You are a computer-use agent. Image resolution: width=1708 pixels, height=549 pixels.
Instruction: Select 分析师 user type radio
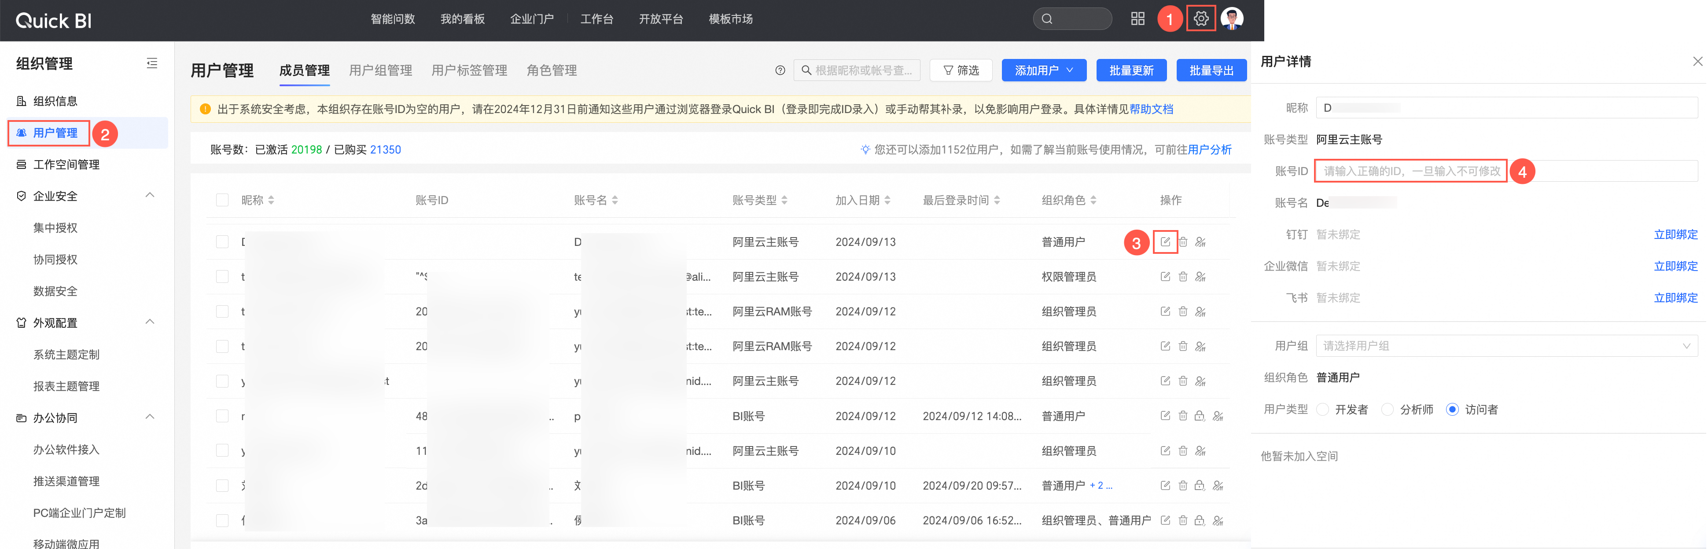pos(1387,409)
